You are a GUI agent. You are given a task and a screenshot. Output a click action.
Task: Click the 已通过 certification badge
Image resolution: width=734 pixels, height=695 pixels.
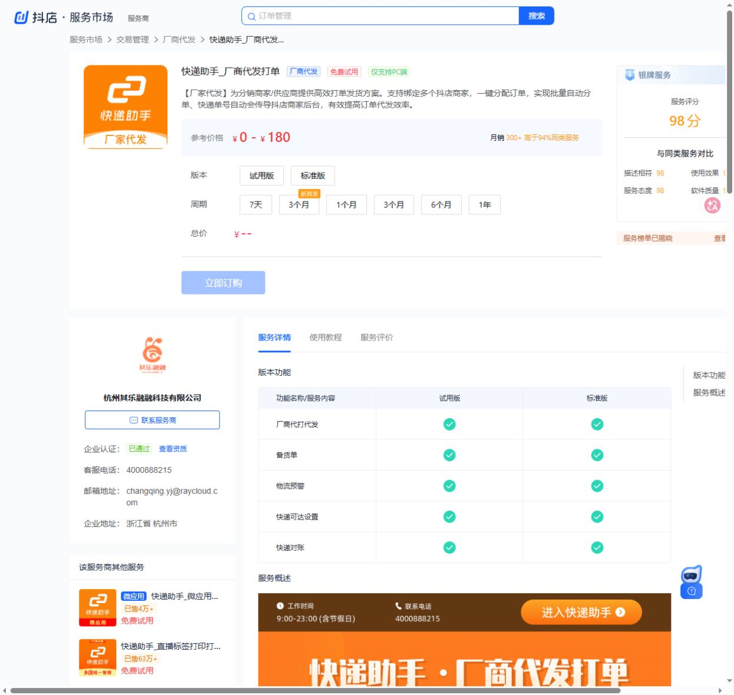click(x=139, y=449)
